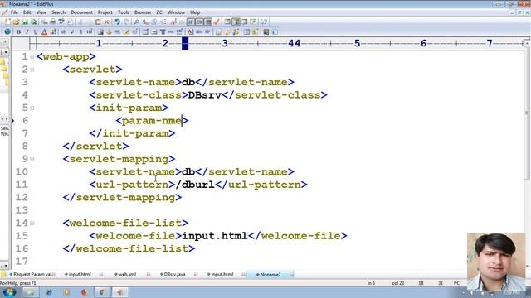The image size is (531, 298).
Task: Open the Edit menu
Action: coord(27,12)
